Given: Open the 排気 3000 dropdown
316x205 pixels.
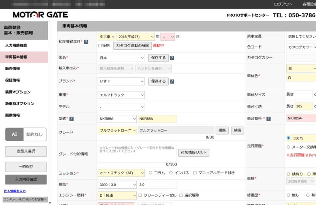Looking at the screenshot, I should tap(117, 184).
